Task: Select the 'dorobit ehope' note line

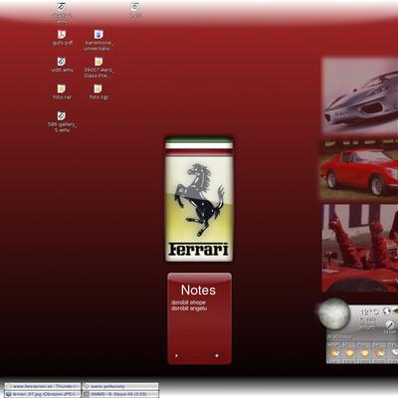Action: [188, 302]
